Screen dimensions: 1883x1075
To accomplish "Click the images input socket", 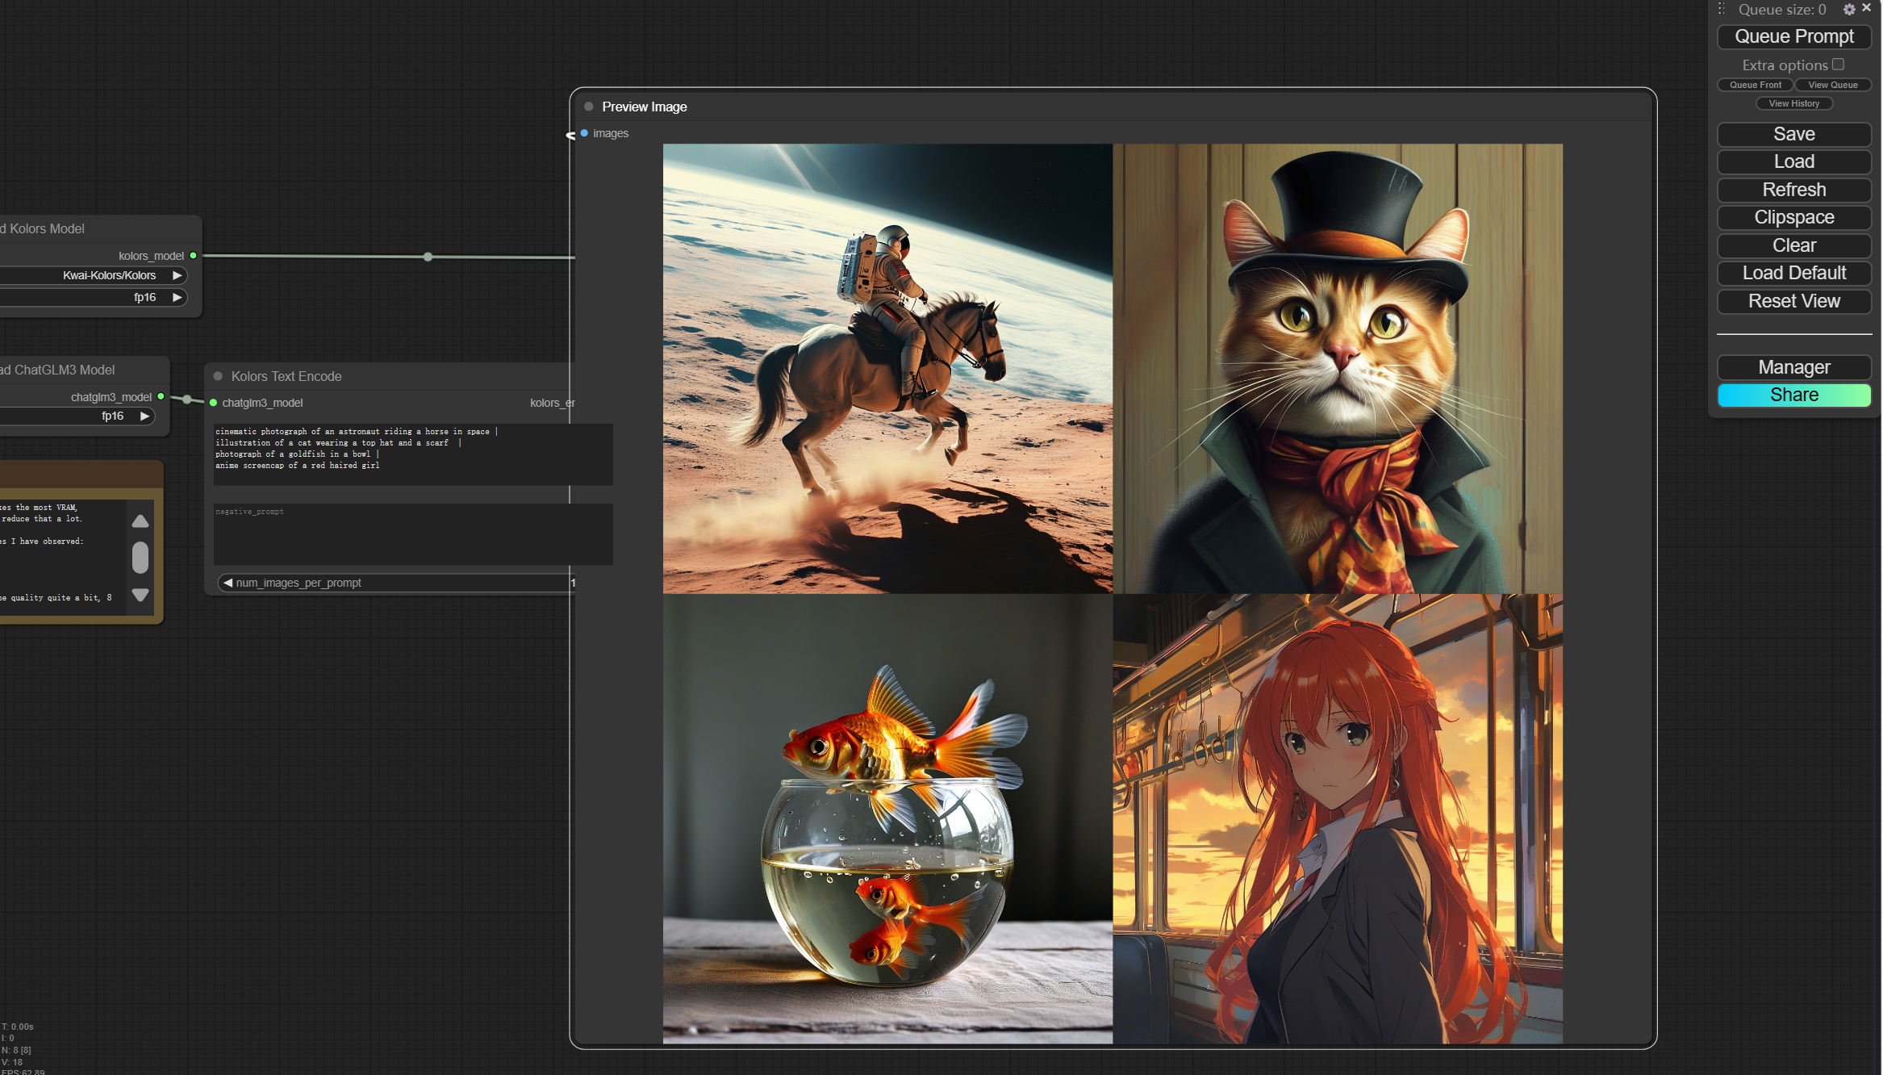I will [584, 133].
